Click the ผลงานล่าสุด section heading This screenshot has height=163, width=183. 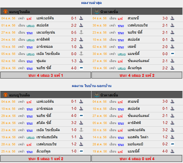[91, 3]
